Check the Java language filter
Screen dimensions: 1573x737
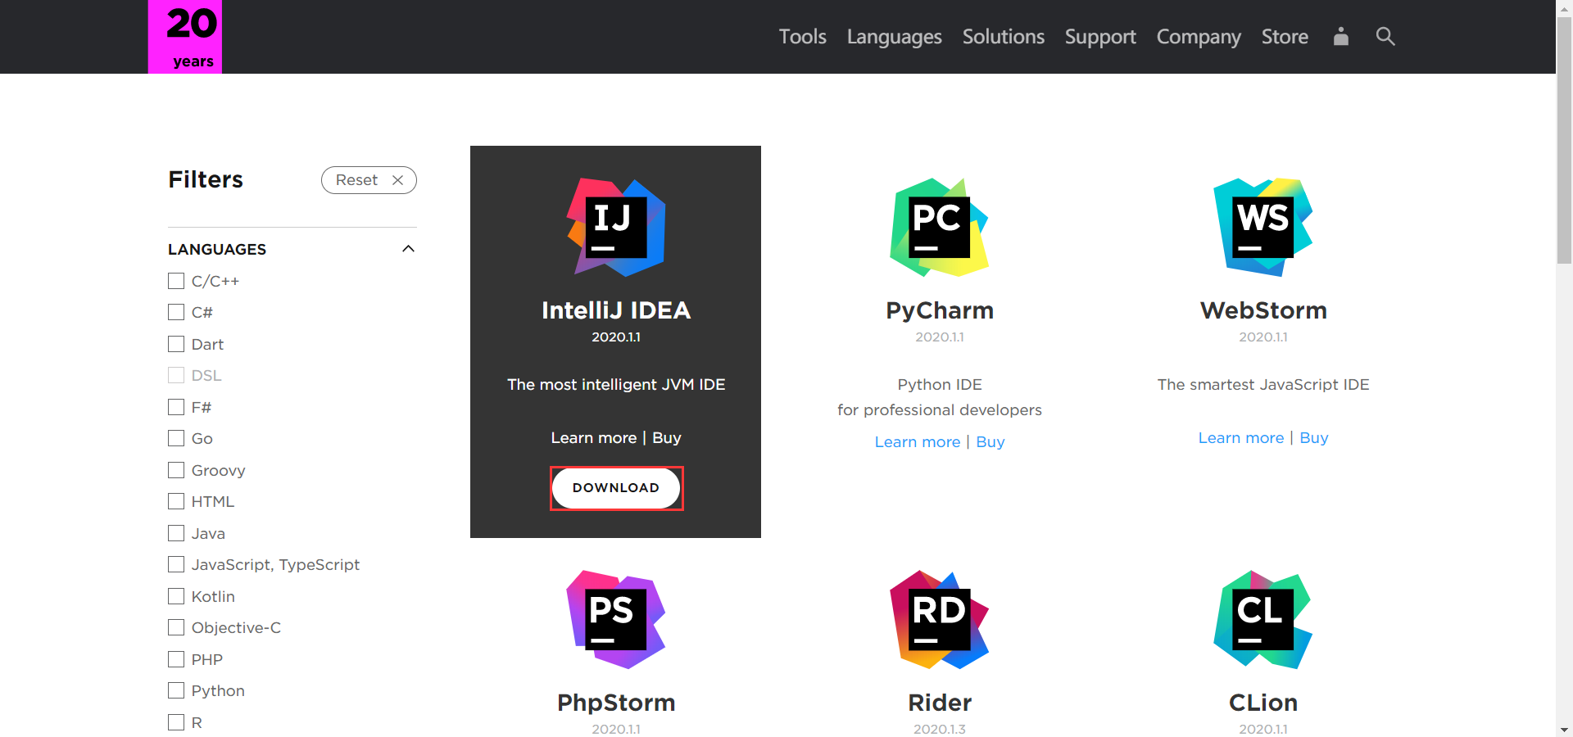click(x=176, y=533)
